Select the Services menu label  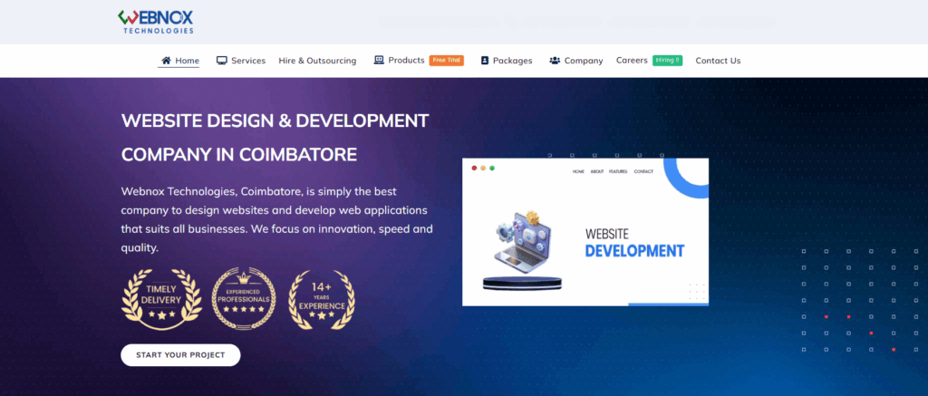[248, 61]
